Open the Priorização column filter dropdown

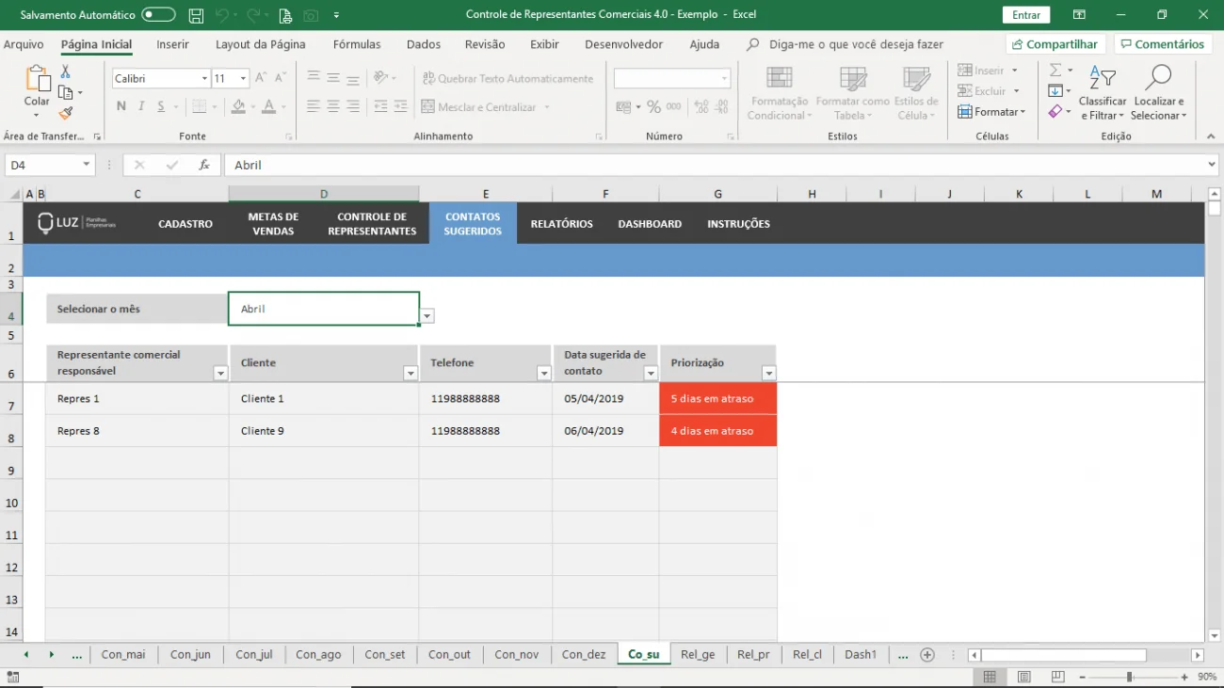[x=768, y=374]
